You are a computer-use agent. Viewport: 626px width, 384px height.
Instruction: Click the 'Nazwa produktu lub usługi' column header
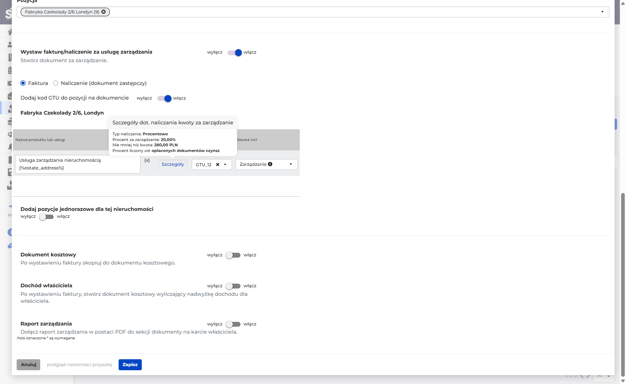pyautogui.click(x=40, y=140)
